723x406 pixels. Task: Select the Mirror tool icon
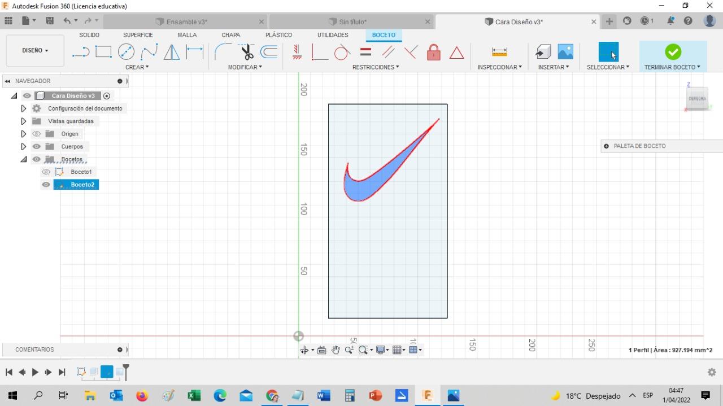(172, 52)
